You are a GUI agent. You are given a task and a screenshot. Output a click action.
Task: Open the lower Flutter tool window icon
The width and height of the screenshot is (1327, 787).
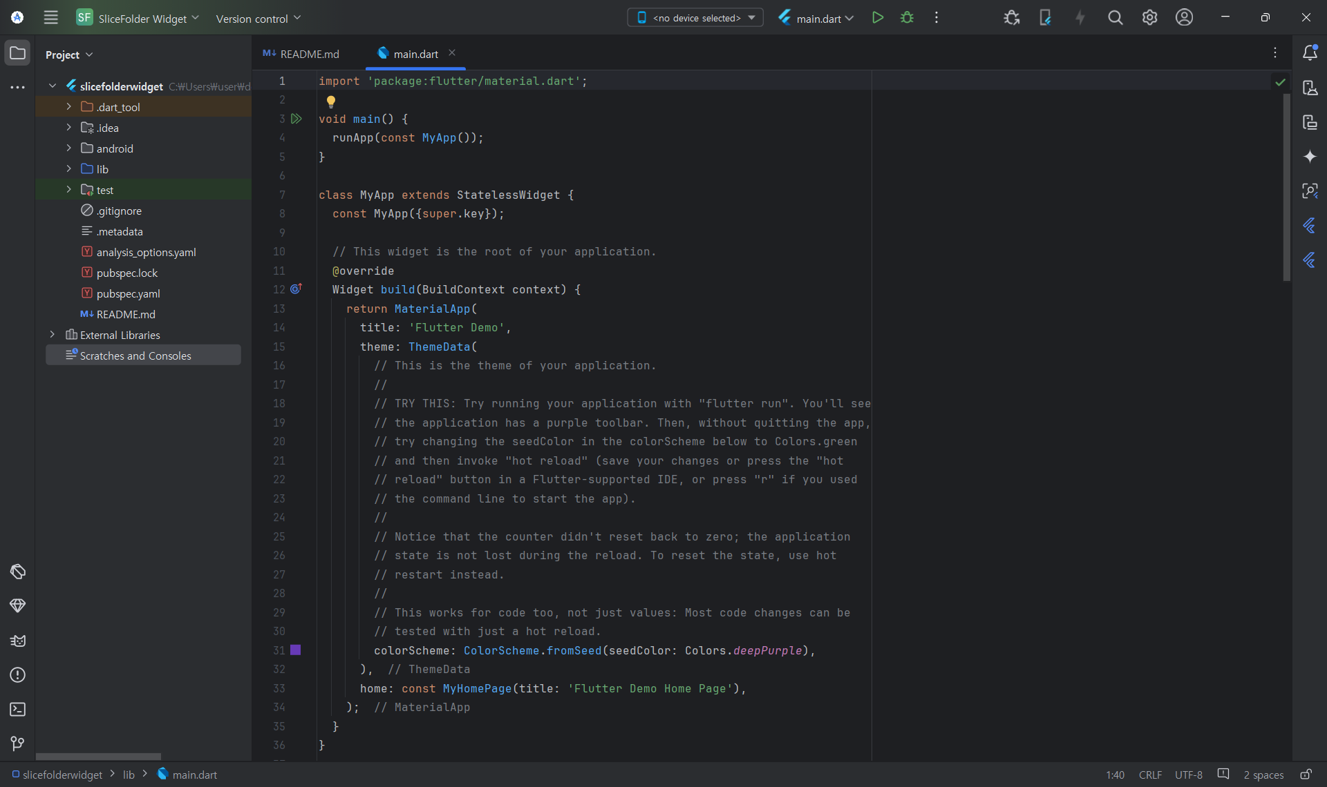tap(1310, 260)
